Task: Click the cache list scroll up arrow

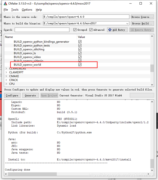Action: [x=152, y=36]
